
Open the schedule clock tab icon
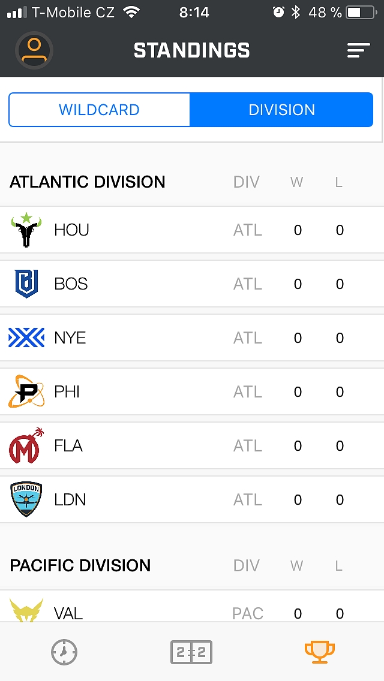pyautogui.click(x=64, y=652)
